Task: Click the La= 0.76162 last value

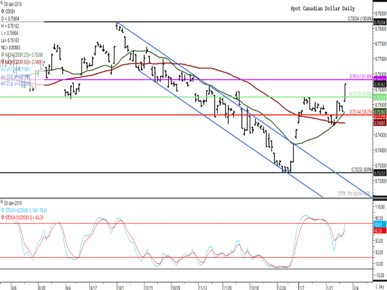Action: [x=10, y=40]
